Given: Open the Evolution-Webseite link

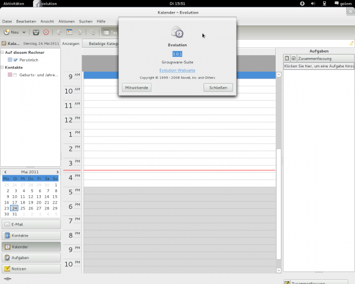Looking at the screenshot, I should (x=177, y=70).
